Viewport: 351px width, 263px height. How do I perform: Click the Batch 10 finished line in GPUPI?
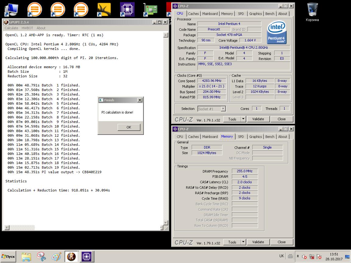click(44, 126)
